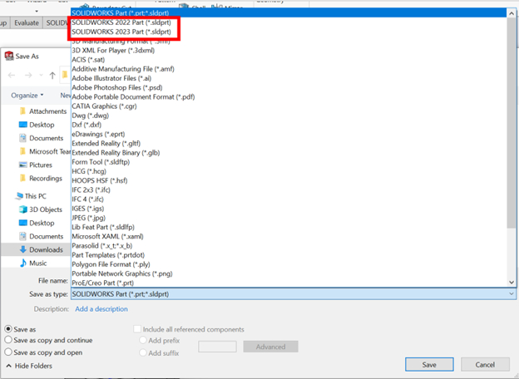Open 3D Objects folder
This screenshot has height=379, width=519.
coord(41,209)
